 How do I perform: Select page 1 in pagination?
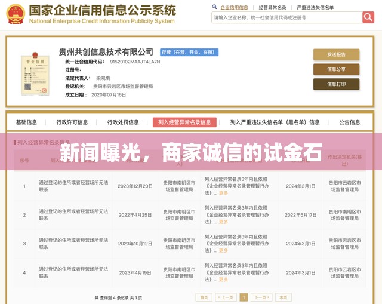point(244,297)
